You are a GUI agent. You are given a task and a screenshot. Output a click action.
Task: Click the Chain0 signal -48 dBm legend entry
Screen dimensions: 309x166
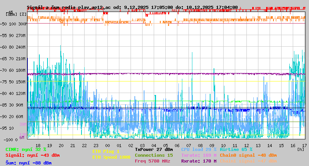(248, 155)
